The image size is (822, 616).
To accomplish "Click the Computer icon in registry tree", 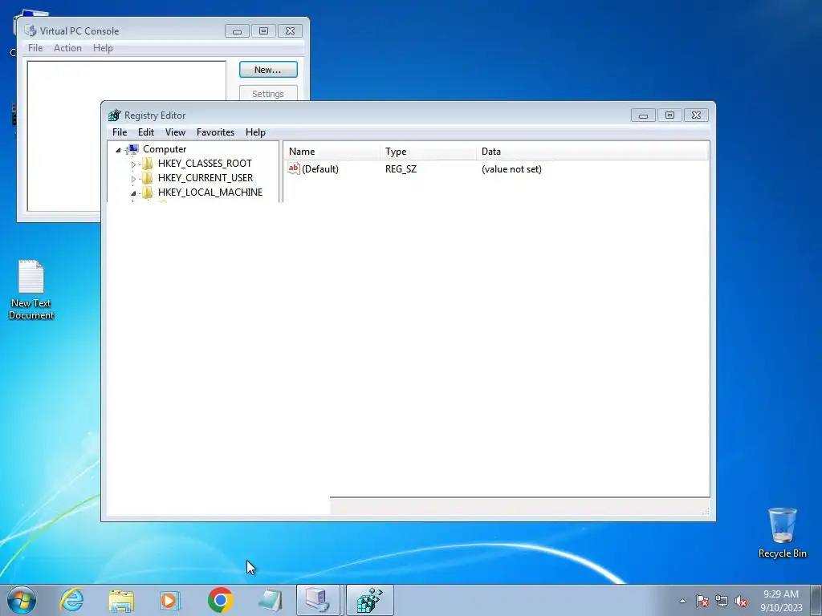I will click(132, 149).
